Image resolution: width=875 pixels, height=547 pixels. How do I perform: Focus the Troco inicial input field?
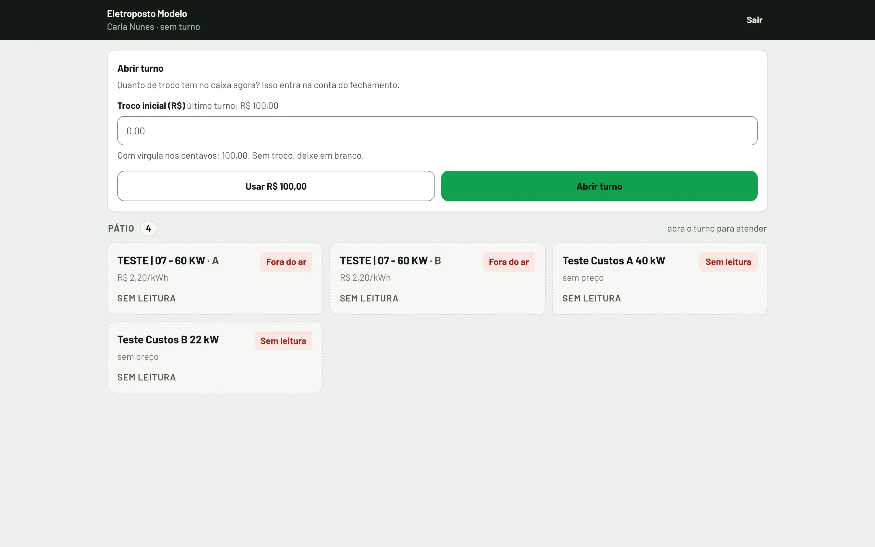[x=437, y=131]
